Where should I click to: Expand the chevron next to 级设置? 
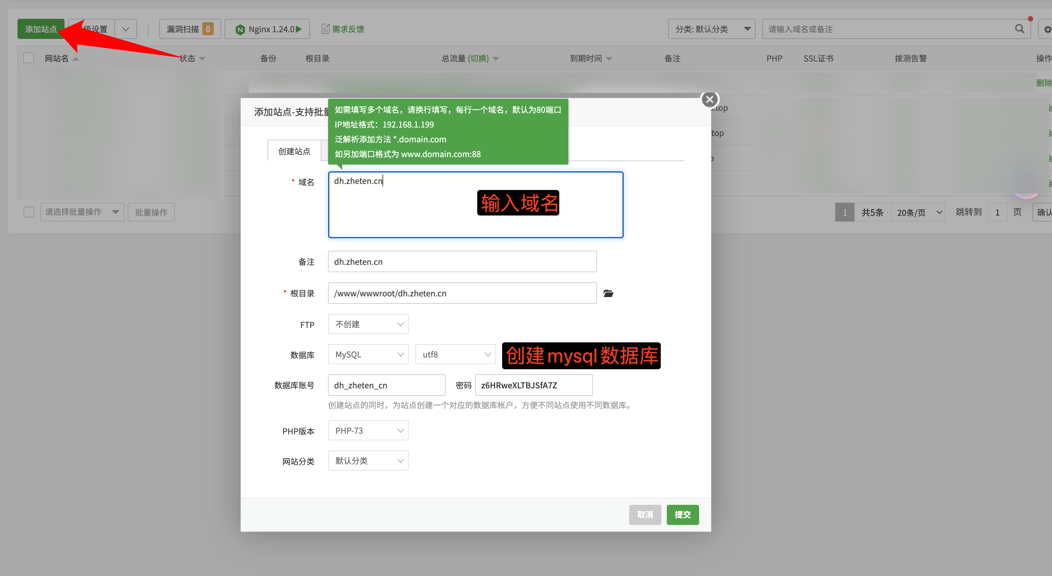click(x=125, y=29)
